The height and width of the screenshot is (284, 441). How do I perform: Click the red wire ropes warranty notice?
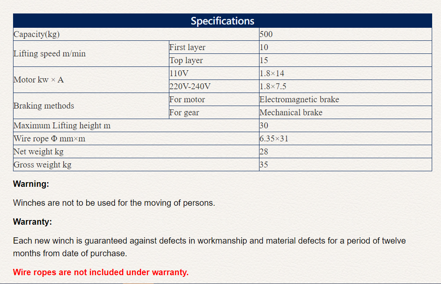click(x=101, y=272)
